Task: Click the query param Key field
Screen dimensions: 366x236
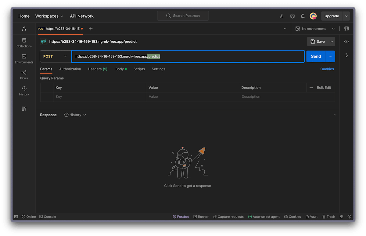Action: tap(100, 97)
